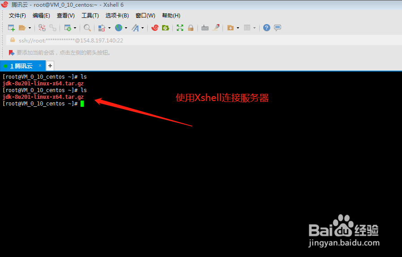Click the terminal prompt with green cursor

click(43, 104)
